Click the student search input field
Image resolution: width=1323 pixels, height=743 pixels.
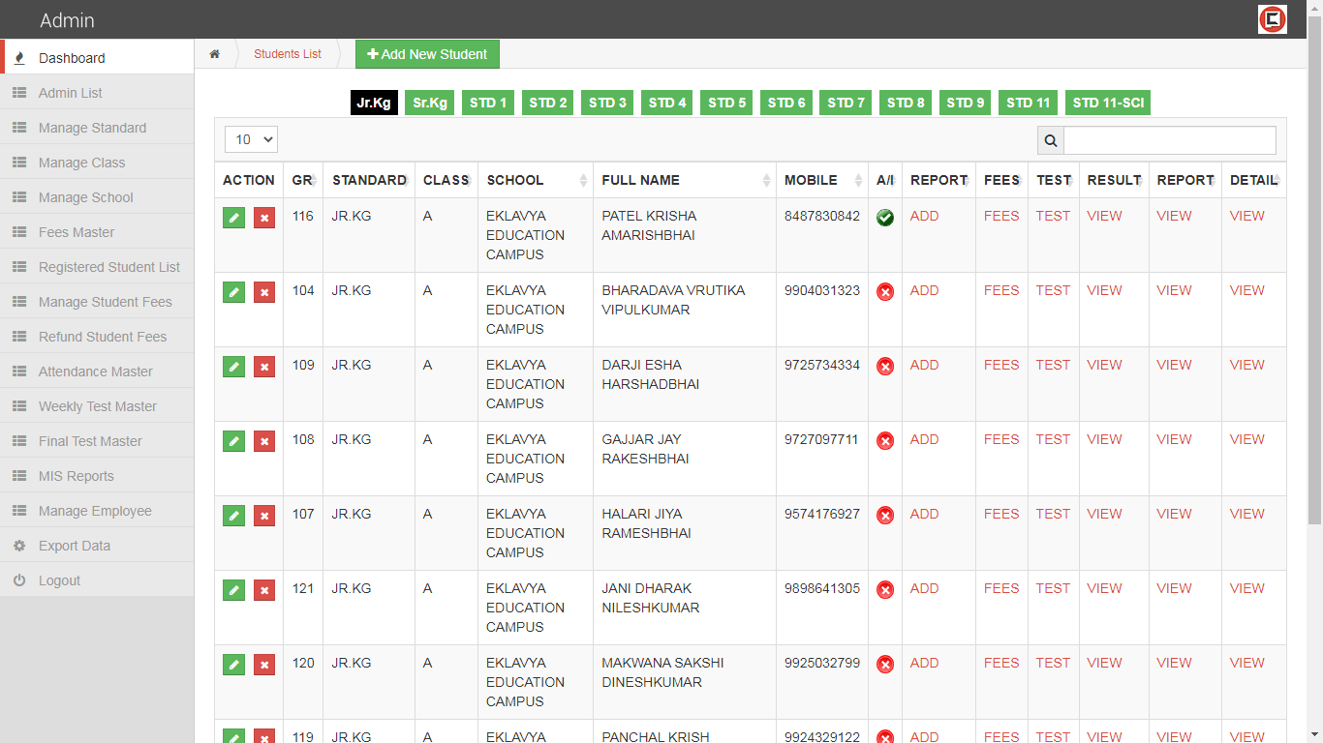[1169, 140]
